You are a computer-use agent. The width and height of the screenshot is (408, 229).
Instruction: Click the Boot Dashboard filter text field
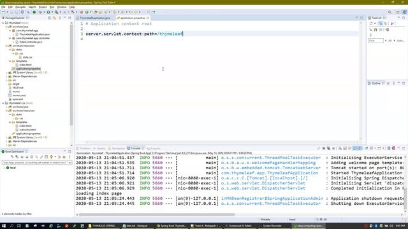[x=37, y=163]
